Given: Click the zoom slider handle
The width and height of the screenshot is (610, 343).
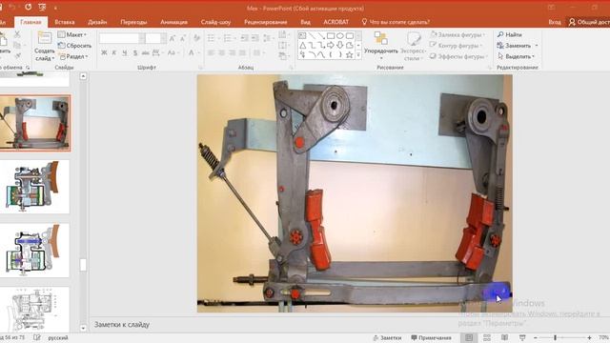Looking at the screenshot, I should click(x=555, y=337).
